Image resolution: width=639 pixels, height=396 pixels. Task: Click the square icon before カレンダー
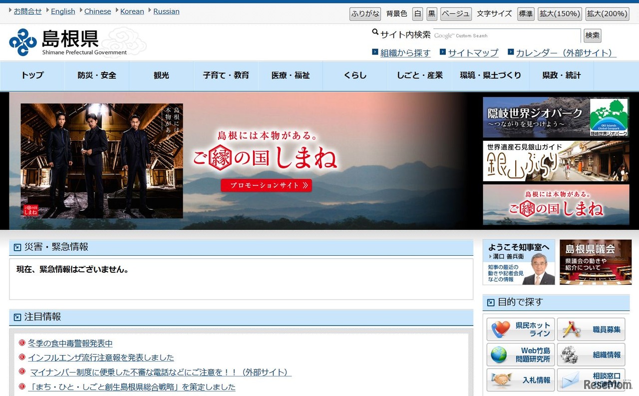coord(511,52)
